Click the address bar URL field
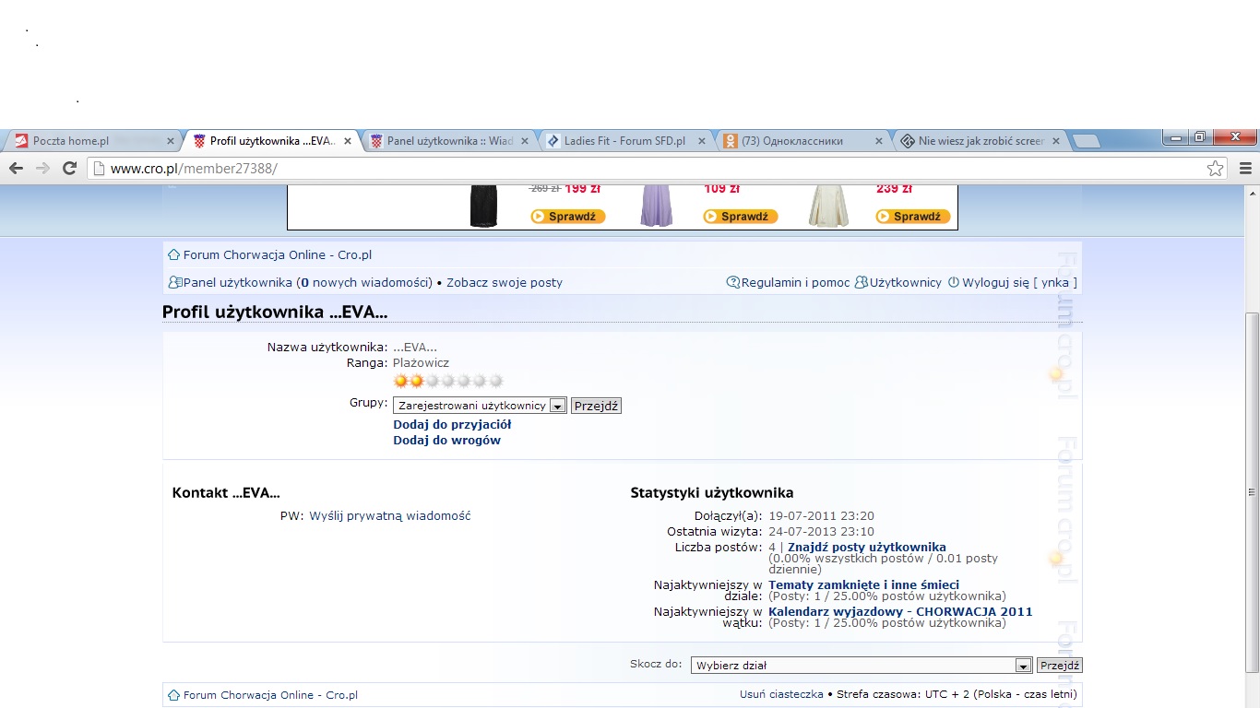The image size is (1260, 708). pyautogui.click(x=646, y=169)
